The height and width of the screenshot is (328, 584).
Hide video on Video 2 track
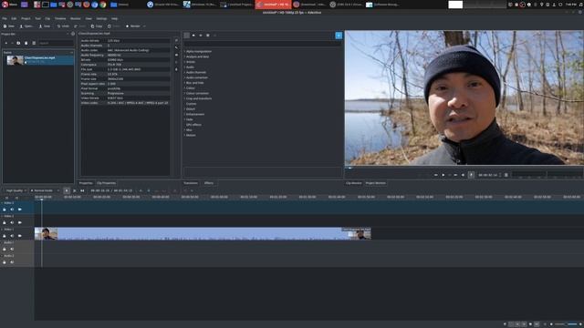coord(20,222)
